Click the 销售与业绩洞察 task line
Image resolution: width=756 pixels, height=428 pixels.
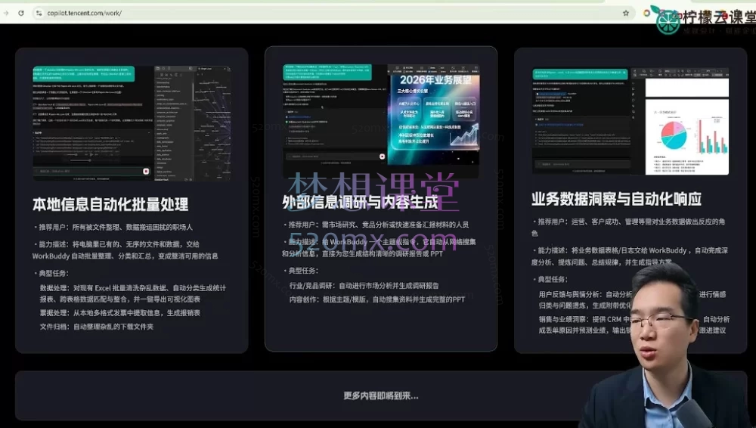tap(634, 324)
